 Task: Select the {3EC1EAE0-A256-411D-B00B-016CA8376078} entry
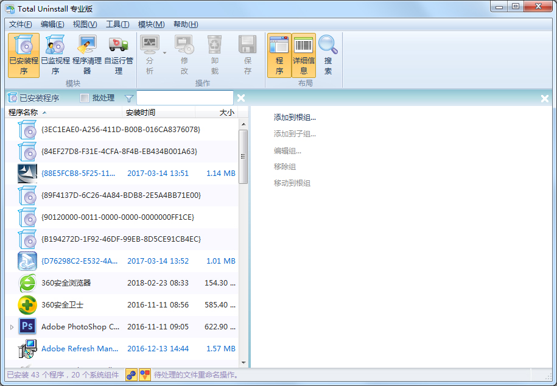[122, 130]
